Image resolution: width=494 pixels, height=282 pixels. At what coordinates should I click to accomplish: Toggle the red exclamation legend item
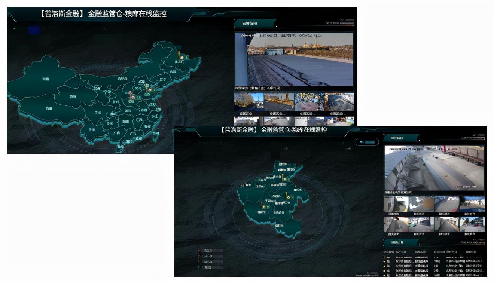(210, 251)
